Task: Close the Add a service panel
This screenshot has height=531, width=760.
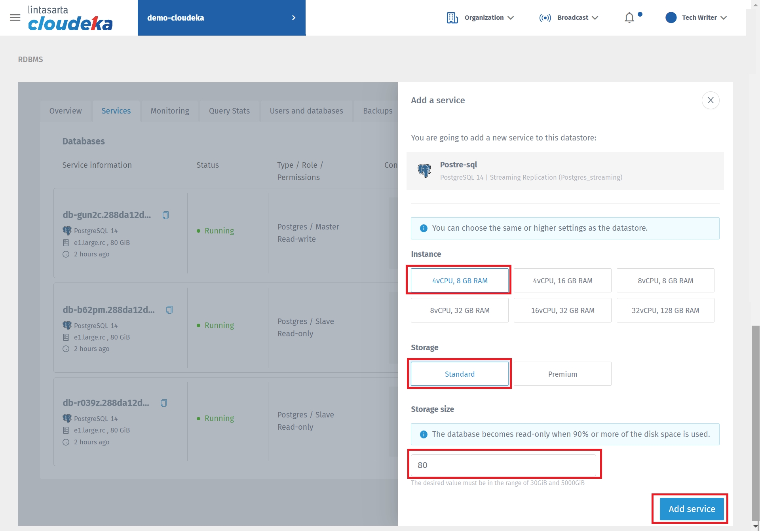Action: tap(710, 100)
